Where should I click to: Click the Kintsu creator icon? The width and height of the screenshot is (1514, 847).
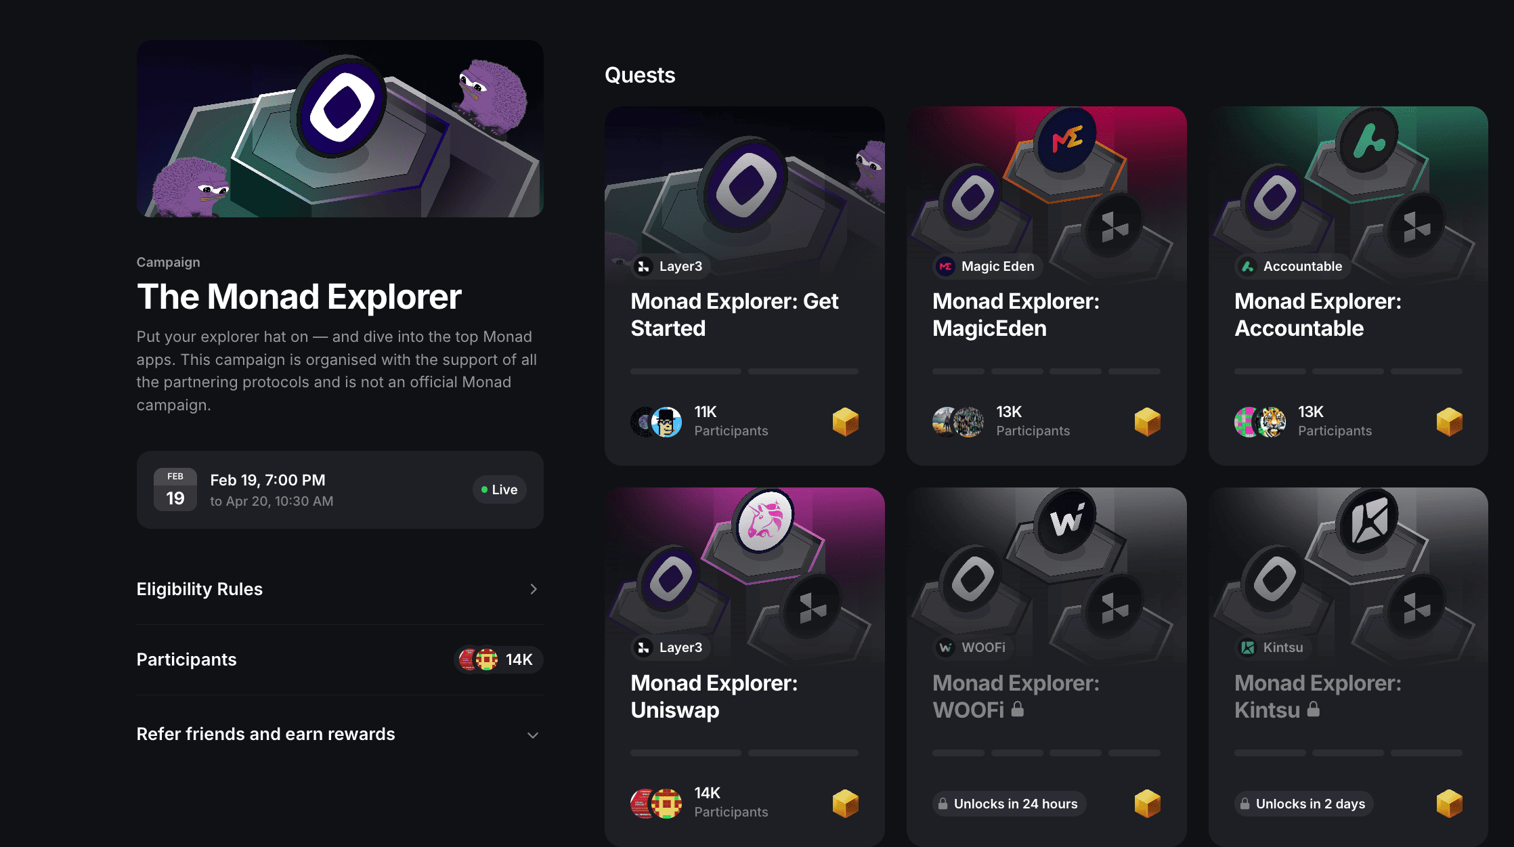[1247, 648]
